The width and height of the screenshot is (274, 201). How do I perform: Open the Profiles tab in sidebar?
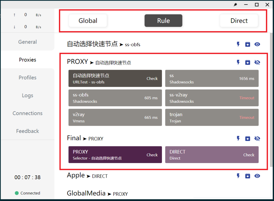28,78
